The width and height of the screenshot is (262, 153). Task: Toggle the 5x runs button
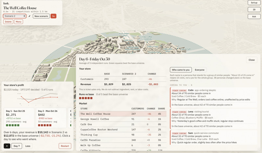point(53,16)
